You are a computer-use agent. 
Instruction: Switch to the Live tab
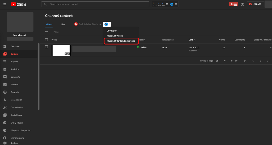tap(63, 24)
